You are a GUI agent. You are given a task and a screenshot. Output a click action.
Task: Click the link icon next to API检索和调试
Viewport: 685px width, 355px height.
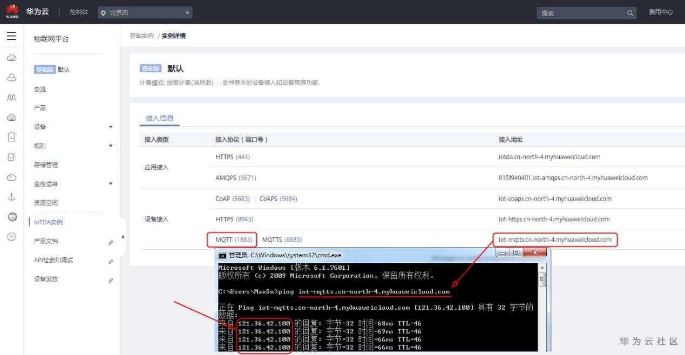click(111, 261)
